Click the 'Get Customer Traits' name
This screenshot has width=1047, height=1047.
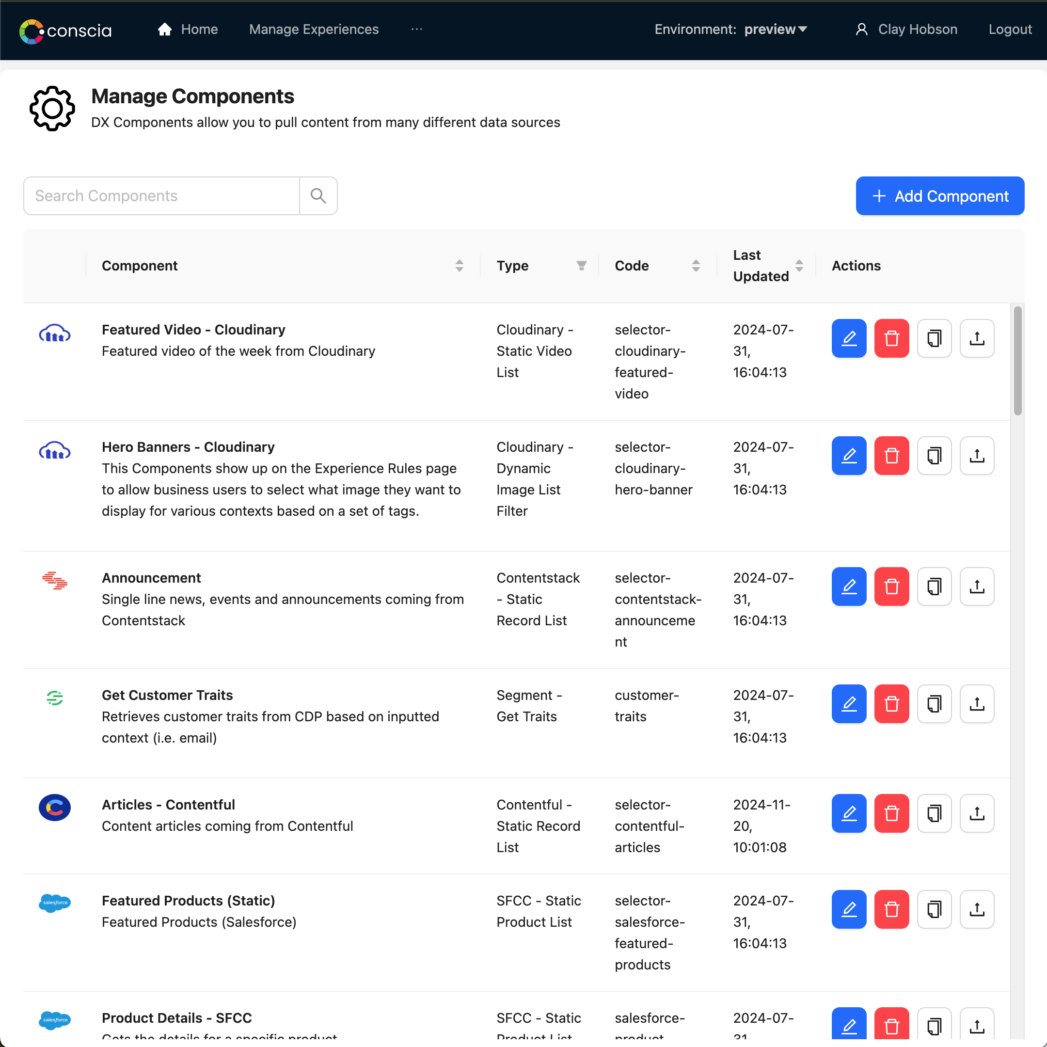coord(167,695)
